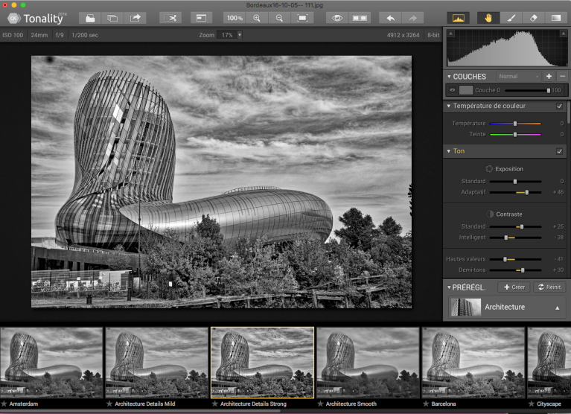
Task: Disable the Ton adjustment checkbox
Action: (560, 151)
